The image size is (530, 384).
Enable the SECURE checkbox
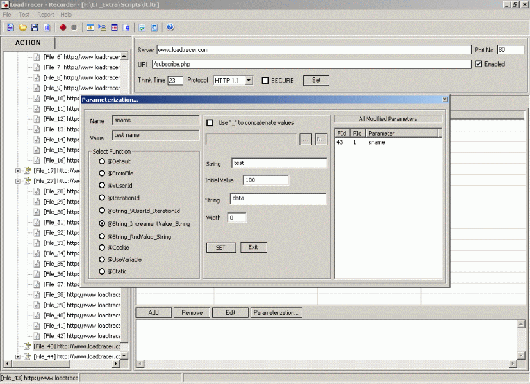coord(265,81)
